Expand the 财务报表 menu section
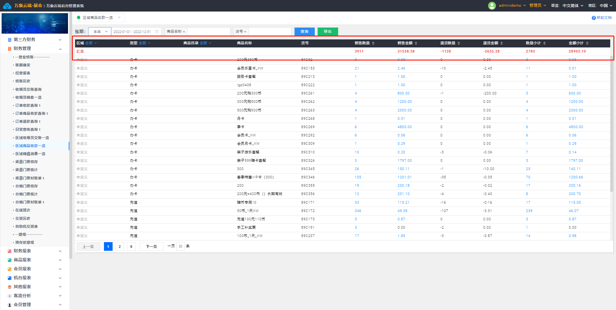 (60, 251)
